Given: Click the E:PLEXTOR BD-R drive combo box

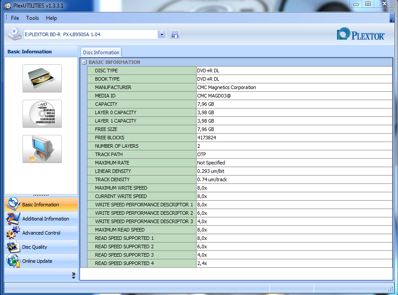Looking at the screenshot, I should tap(95, 34).
